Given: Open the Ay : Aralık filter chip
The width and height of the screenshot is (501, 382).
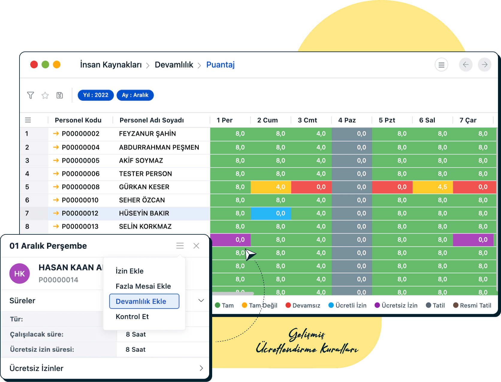Looking at the screenshot, I should click(135, 95).
